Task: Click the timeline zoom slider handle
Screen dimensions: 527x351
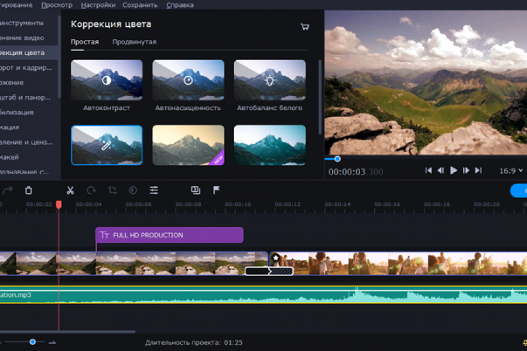Action: 33,342
